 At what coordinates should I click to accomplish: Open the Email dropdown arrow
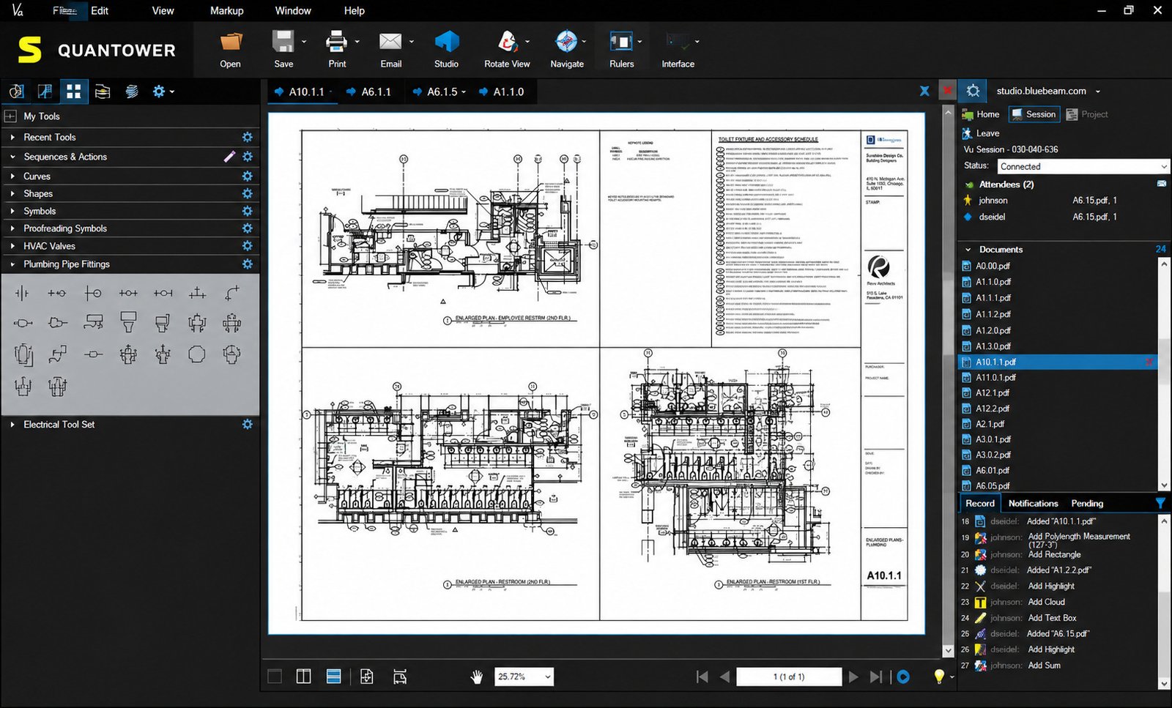point(412,42)
